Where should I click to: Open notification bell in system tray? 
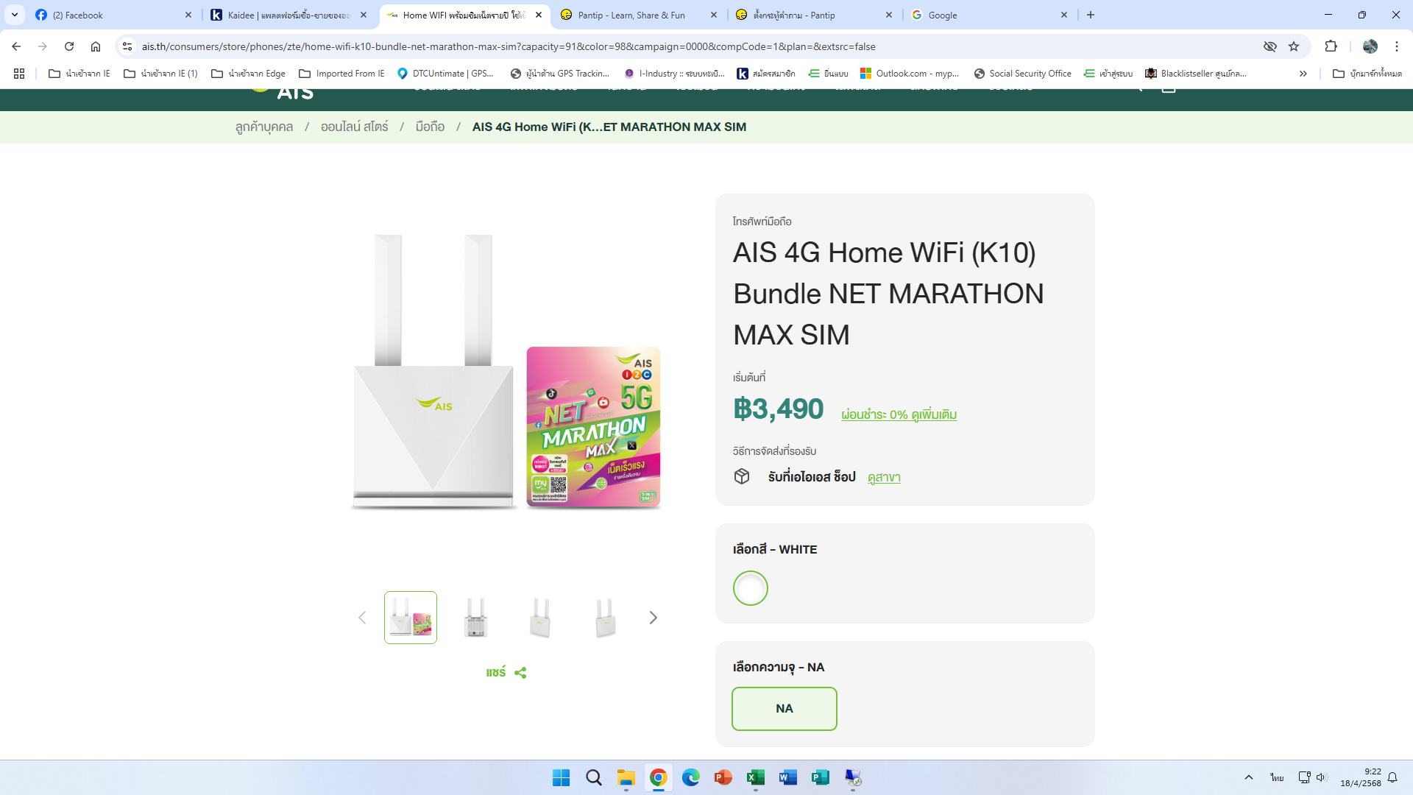click(x=1392, y=777)
